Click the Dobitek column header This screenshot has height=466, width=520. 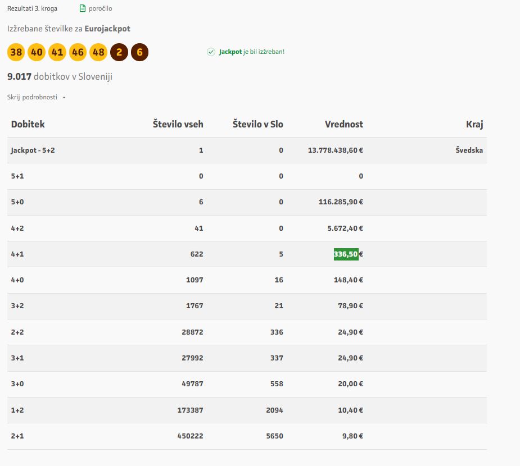(x=28, y=124)
